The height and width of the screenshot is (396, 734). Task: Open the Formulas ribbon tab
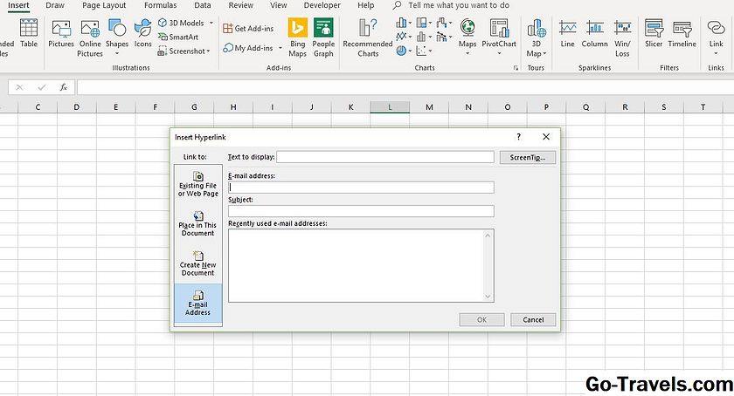[x=160, y=5]
